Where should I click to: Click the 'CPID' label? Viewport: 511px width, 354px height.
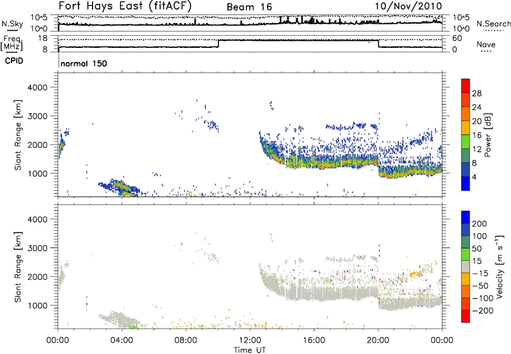point(14,61)
